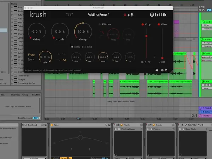
Task: Fold the MAINS track
Action: 202,39
